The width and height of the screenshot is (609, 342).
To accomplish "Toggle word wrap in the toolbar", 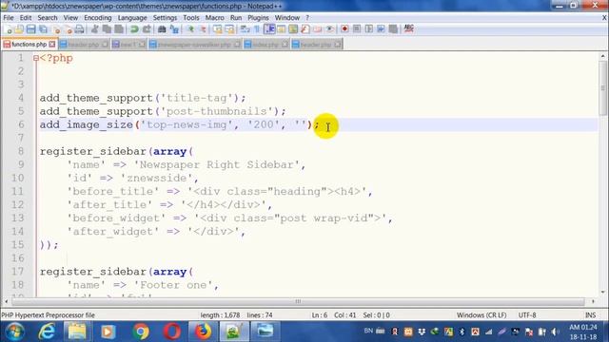I will coord(245,29).
